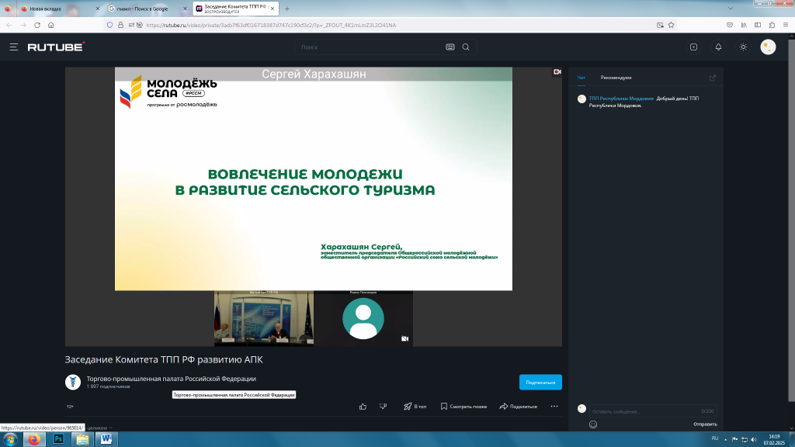Click the like thumbs-up icon

[x=363, y=406]
